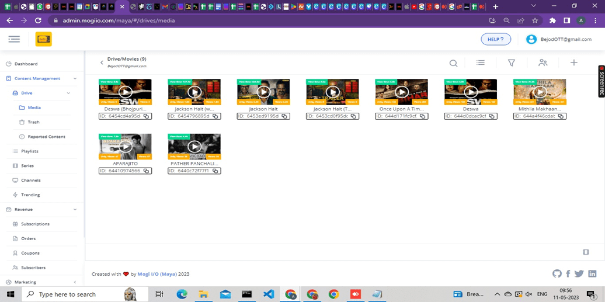Image resolution: width=605 pixels, height=302 pixels.
Task: Click the HELP ? button
Action: [x=496, y=39]
